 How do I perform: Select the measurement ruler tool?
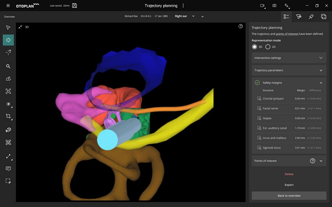point(8,157)
